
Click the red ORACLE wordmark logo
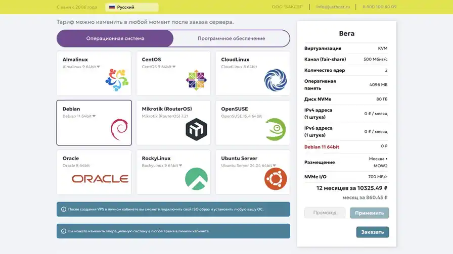pyautogui.click(x=100, y=179)
